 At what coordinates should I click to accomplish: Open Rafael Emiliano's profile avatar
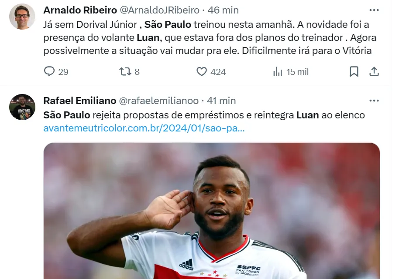pos(22,107)
